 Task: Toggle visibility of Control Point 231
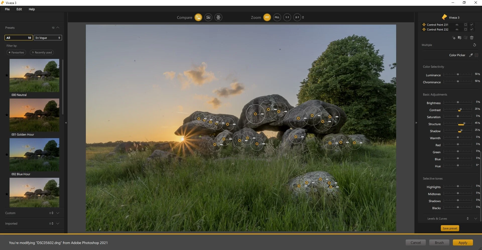coord(472,25)
